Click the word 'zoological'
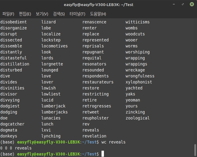197x157 pixels. [x=138, y=118]
